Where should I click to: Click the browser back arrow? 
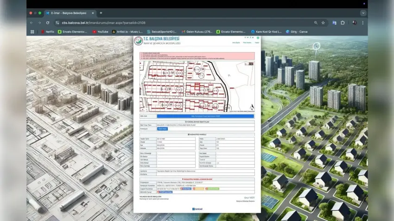click(x=32, y=22)
